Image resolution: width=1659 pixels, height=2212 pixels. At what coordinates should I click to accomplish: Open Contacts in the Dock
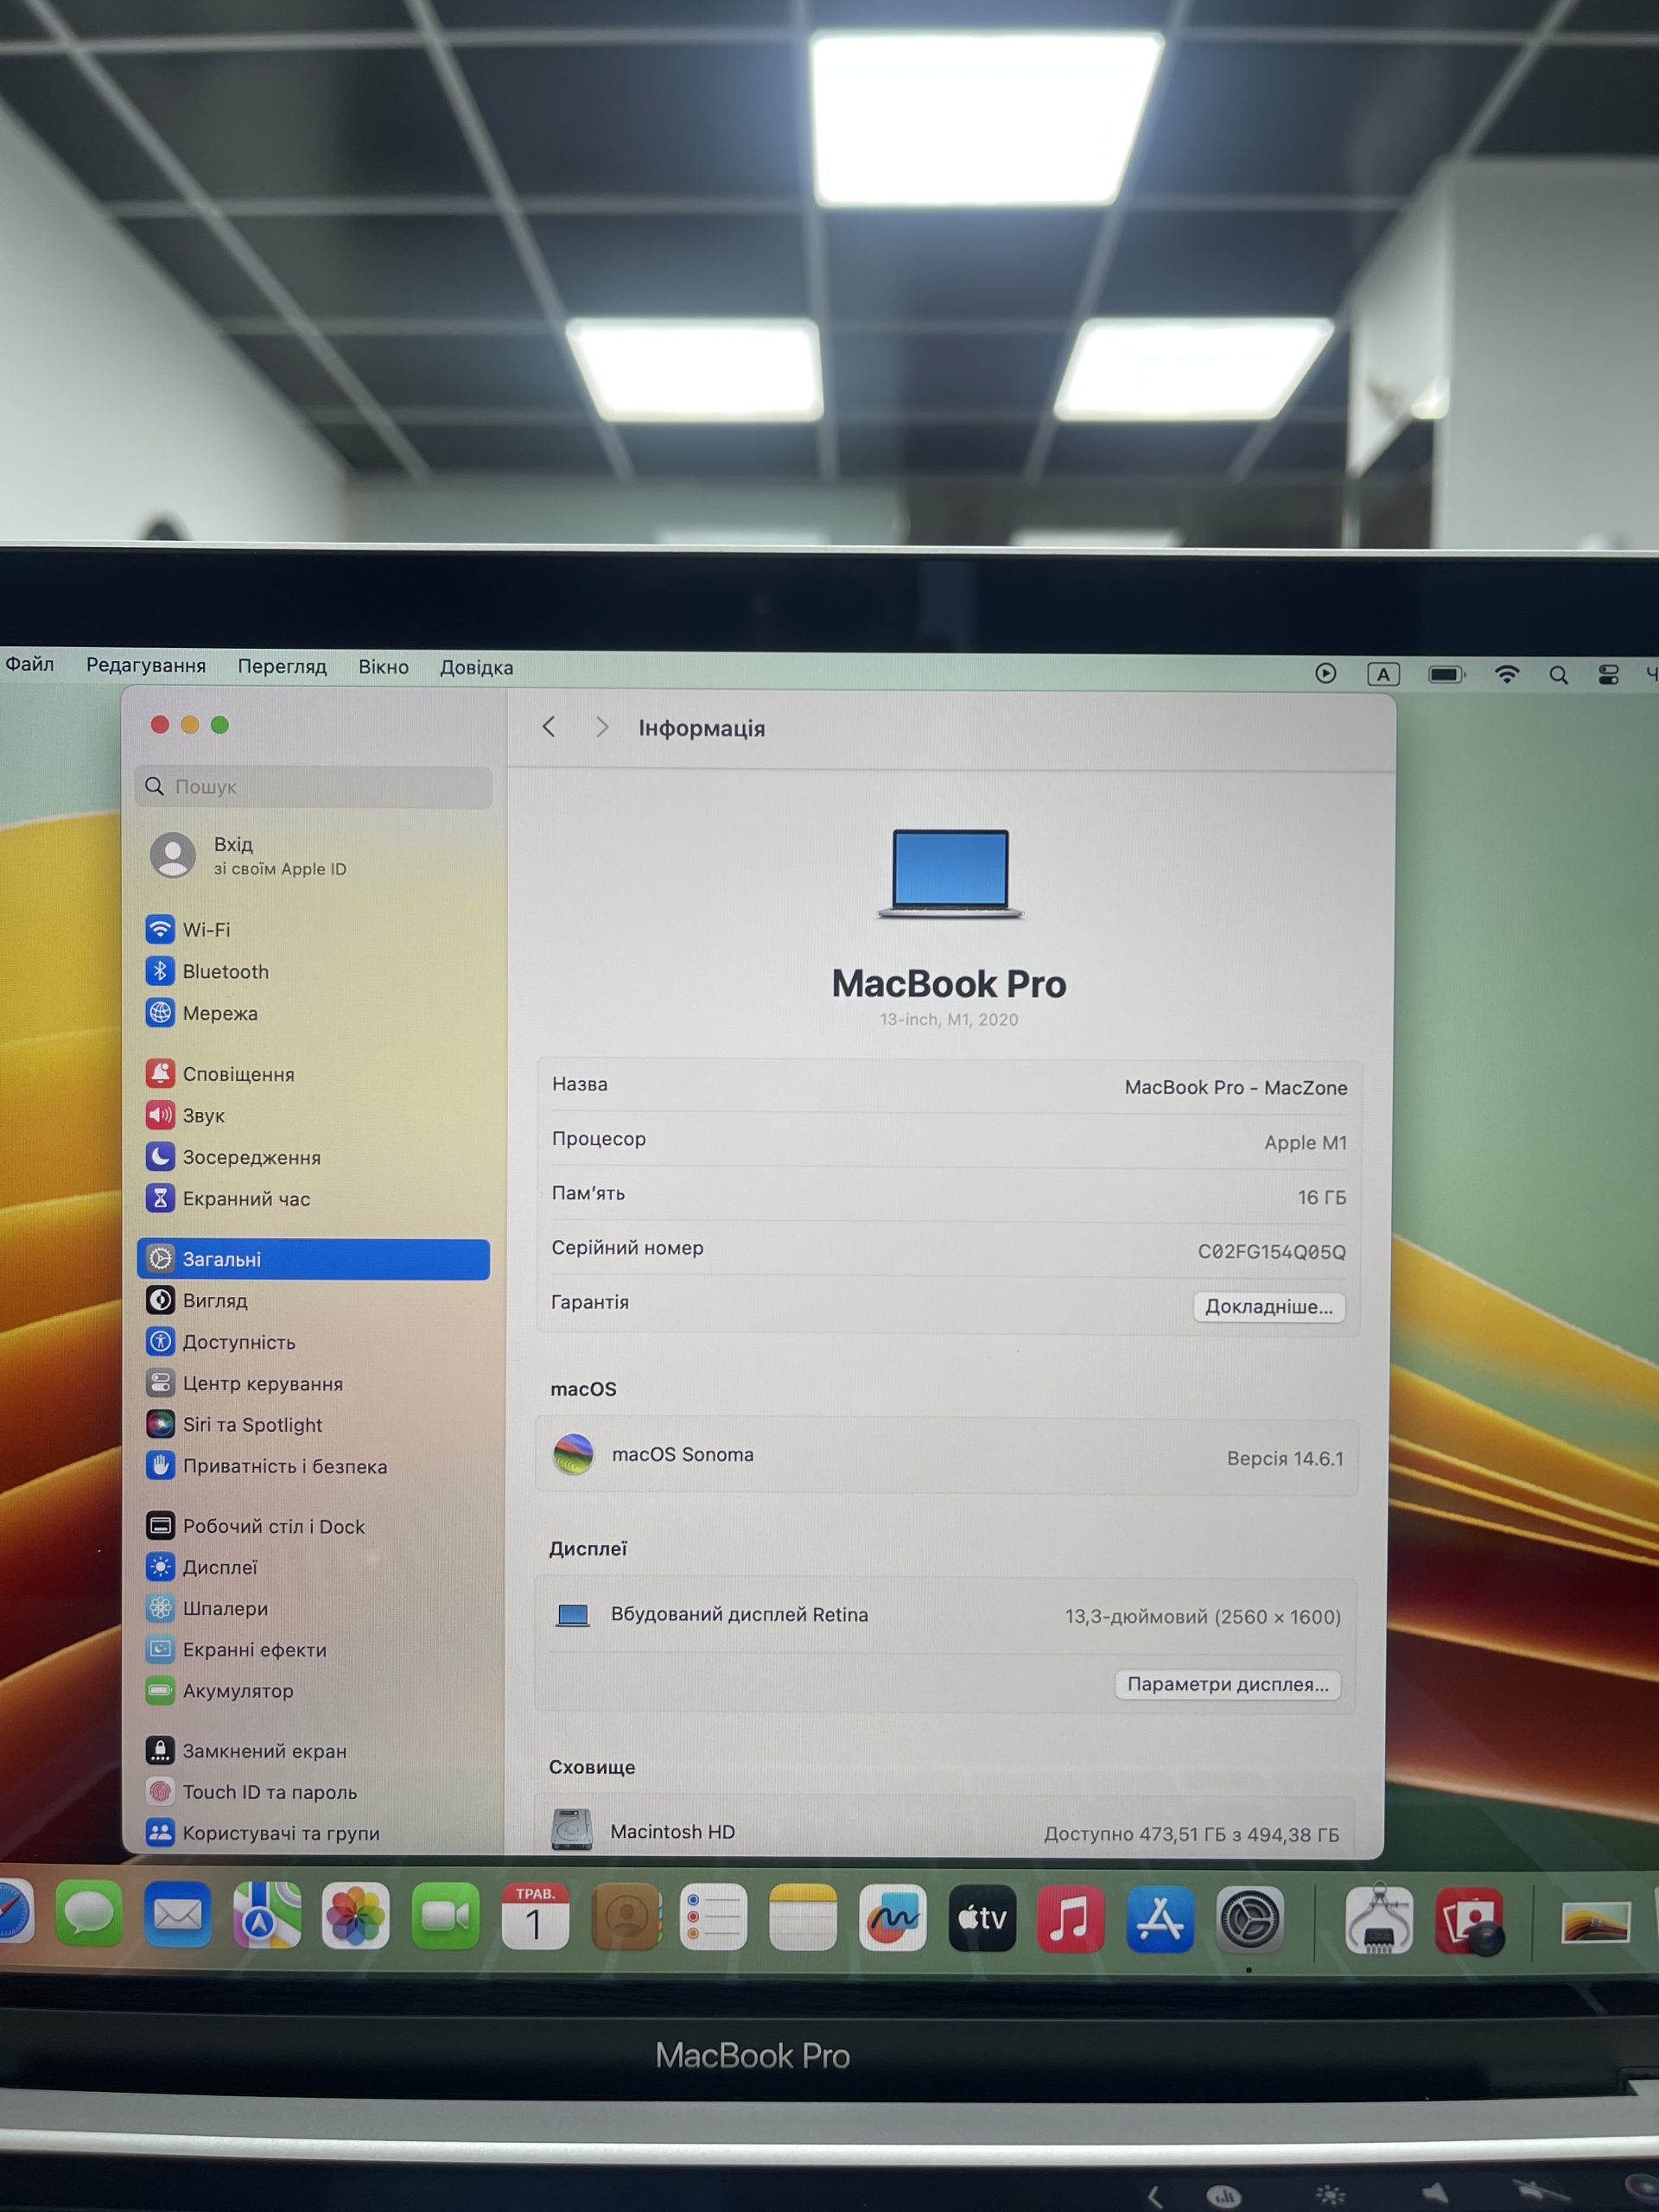tap(626, 1918)
